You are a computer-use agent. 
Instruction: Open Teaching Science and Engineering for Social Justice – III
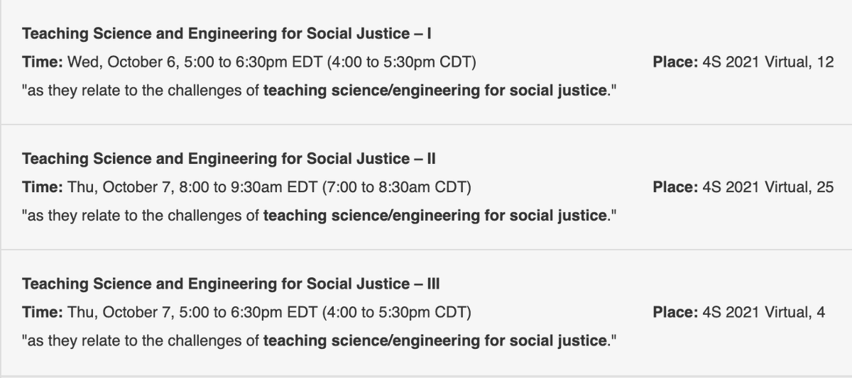231,284
